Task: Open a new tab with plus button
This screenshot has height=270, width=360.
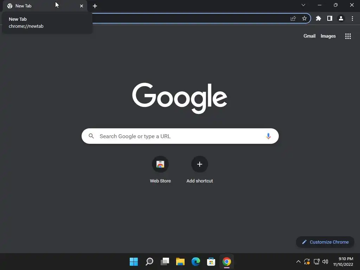Action: [95, 6]
